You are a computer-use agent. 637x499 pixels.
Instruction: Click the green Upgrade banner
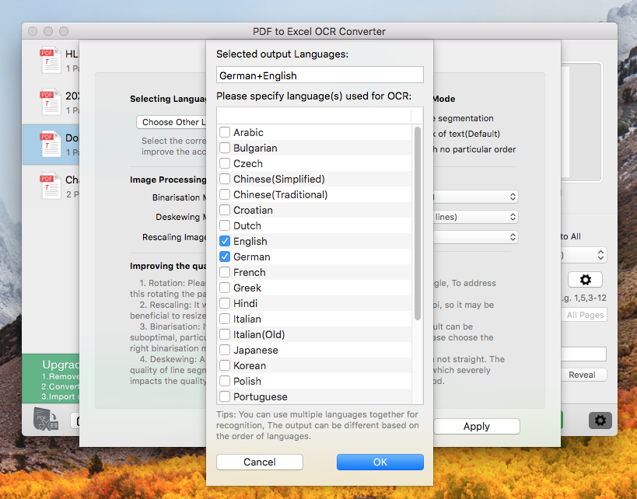pos(51,379)
